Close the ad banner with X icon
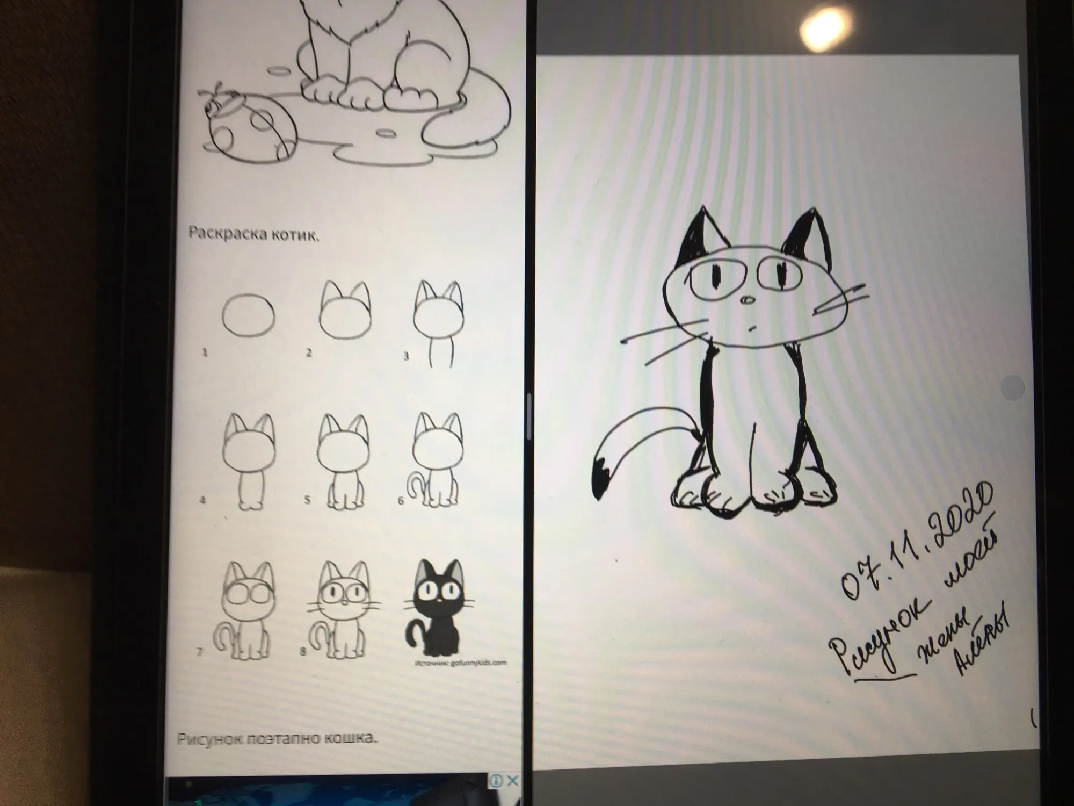This screenshot has height=806, width=1074. (x=513, y=780)
